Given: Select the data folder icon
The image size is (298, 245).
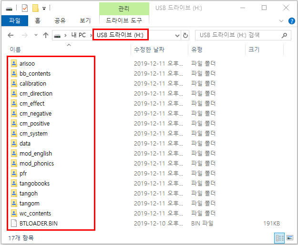Looking at the screenshot, I should coord(14,143).
